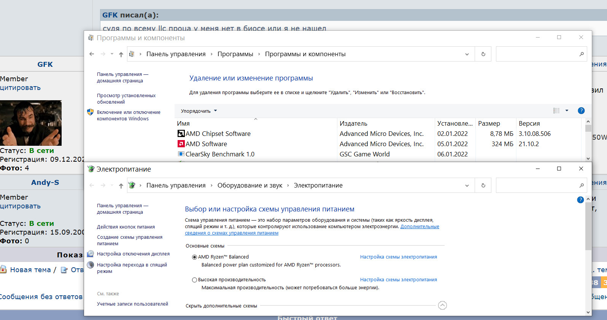Image resolution: width=607 pixels, height=320 pixels.
Task: Expand the view options dropdown arrow
Action: tap(567, 110)
